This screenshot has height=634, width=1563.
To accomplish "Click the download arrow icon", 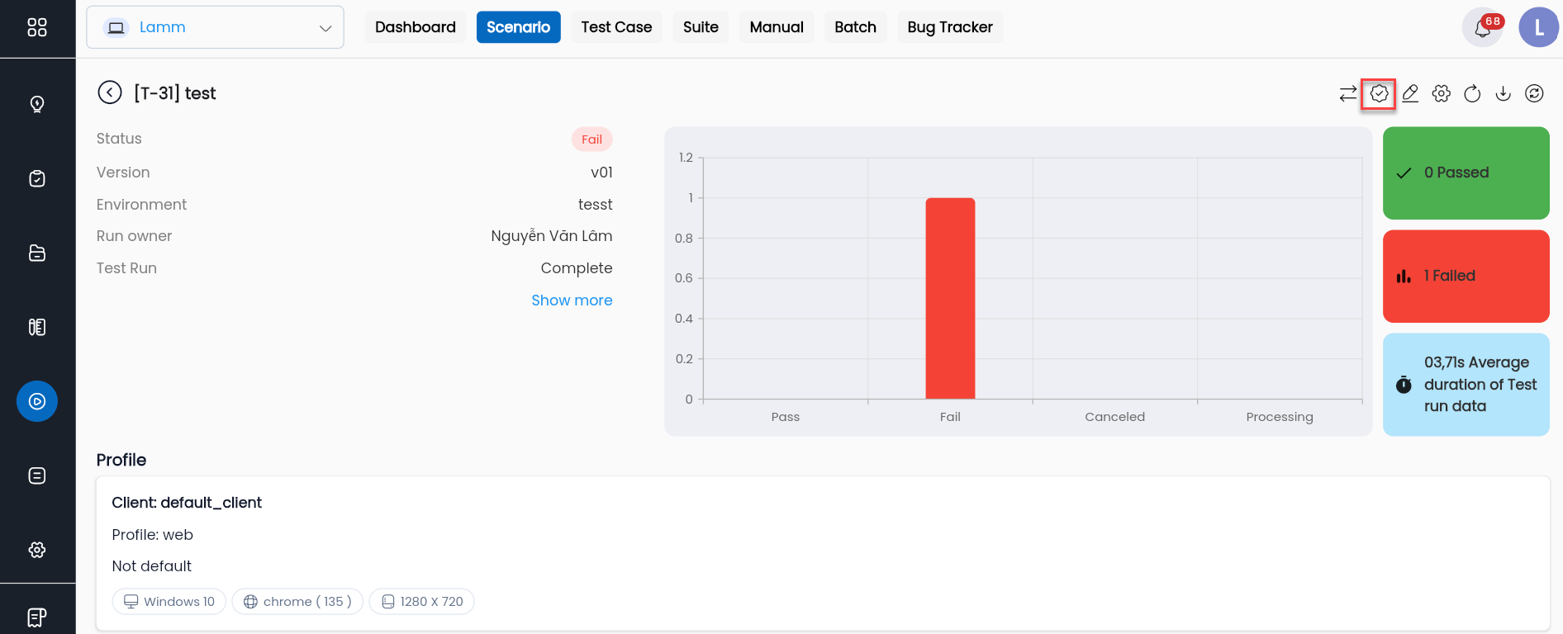I will (1504, 93).
